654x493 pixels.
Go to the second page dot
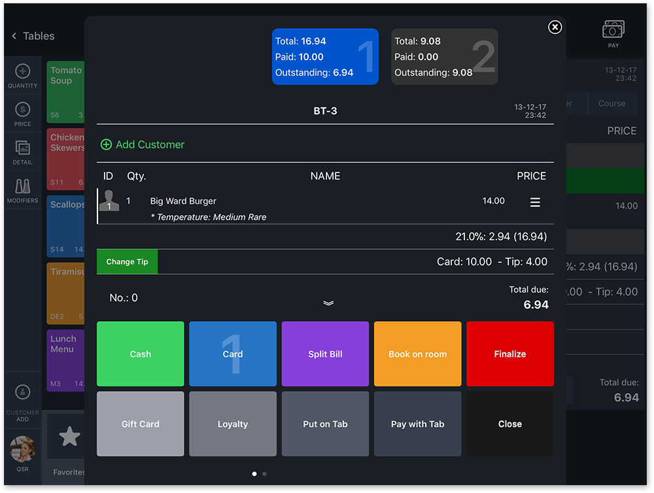[x=264, y=473]
